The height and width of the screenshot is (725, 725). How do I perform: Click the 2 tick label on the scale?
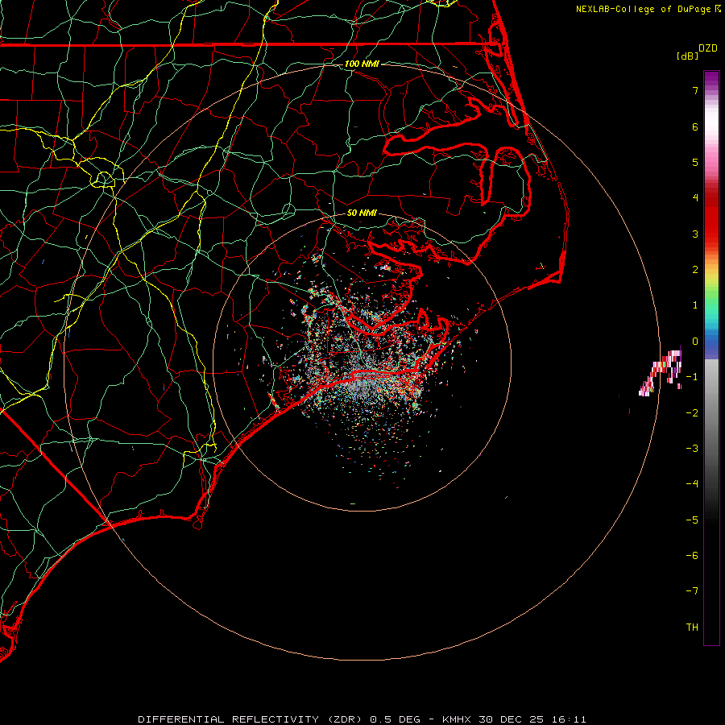(x=695, y=270)
